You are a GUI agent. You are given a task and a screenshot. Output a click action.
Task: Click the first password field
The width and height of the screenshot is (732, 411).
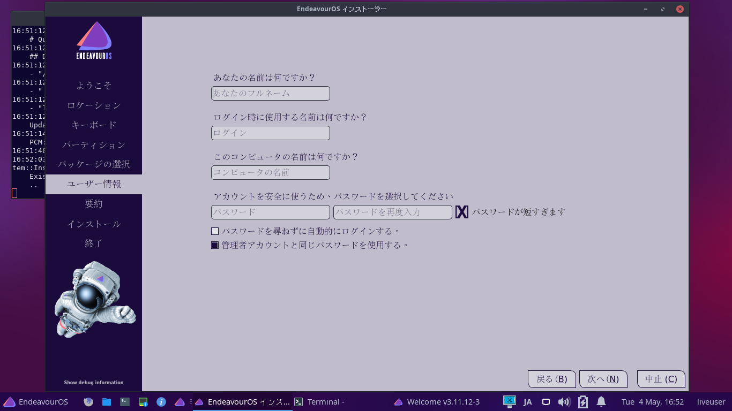click(x=271, y=212)
